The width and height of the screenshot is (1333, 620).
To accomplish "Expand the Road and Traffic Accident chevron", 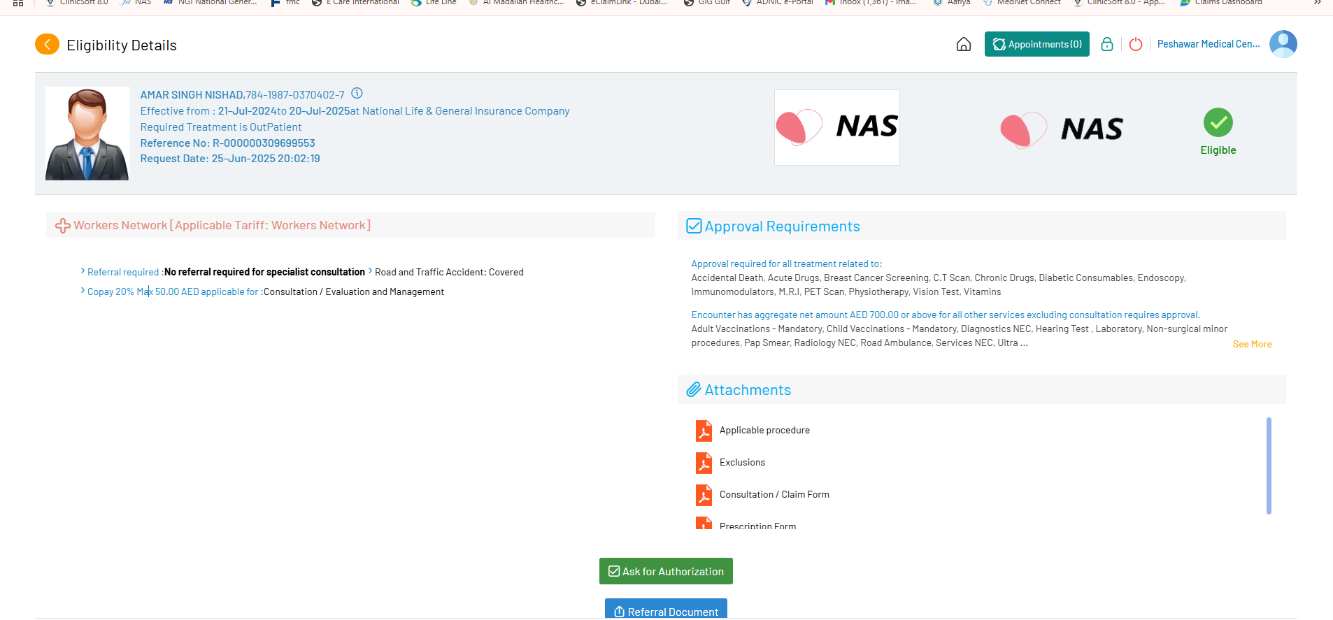I will pos(370,271).
